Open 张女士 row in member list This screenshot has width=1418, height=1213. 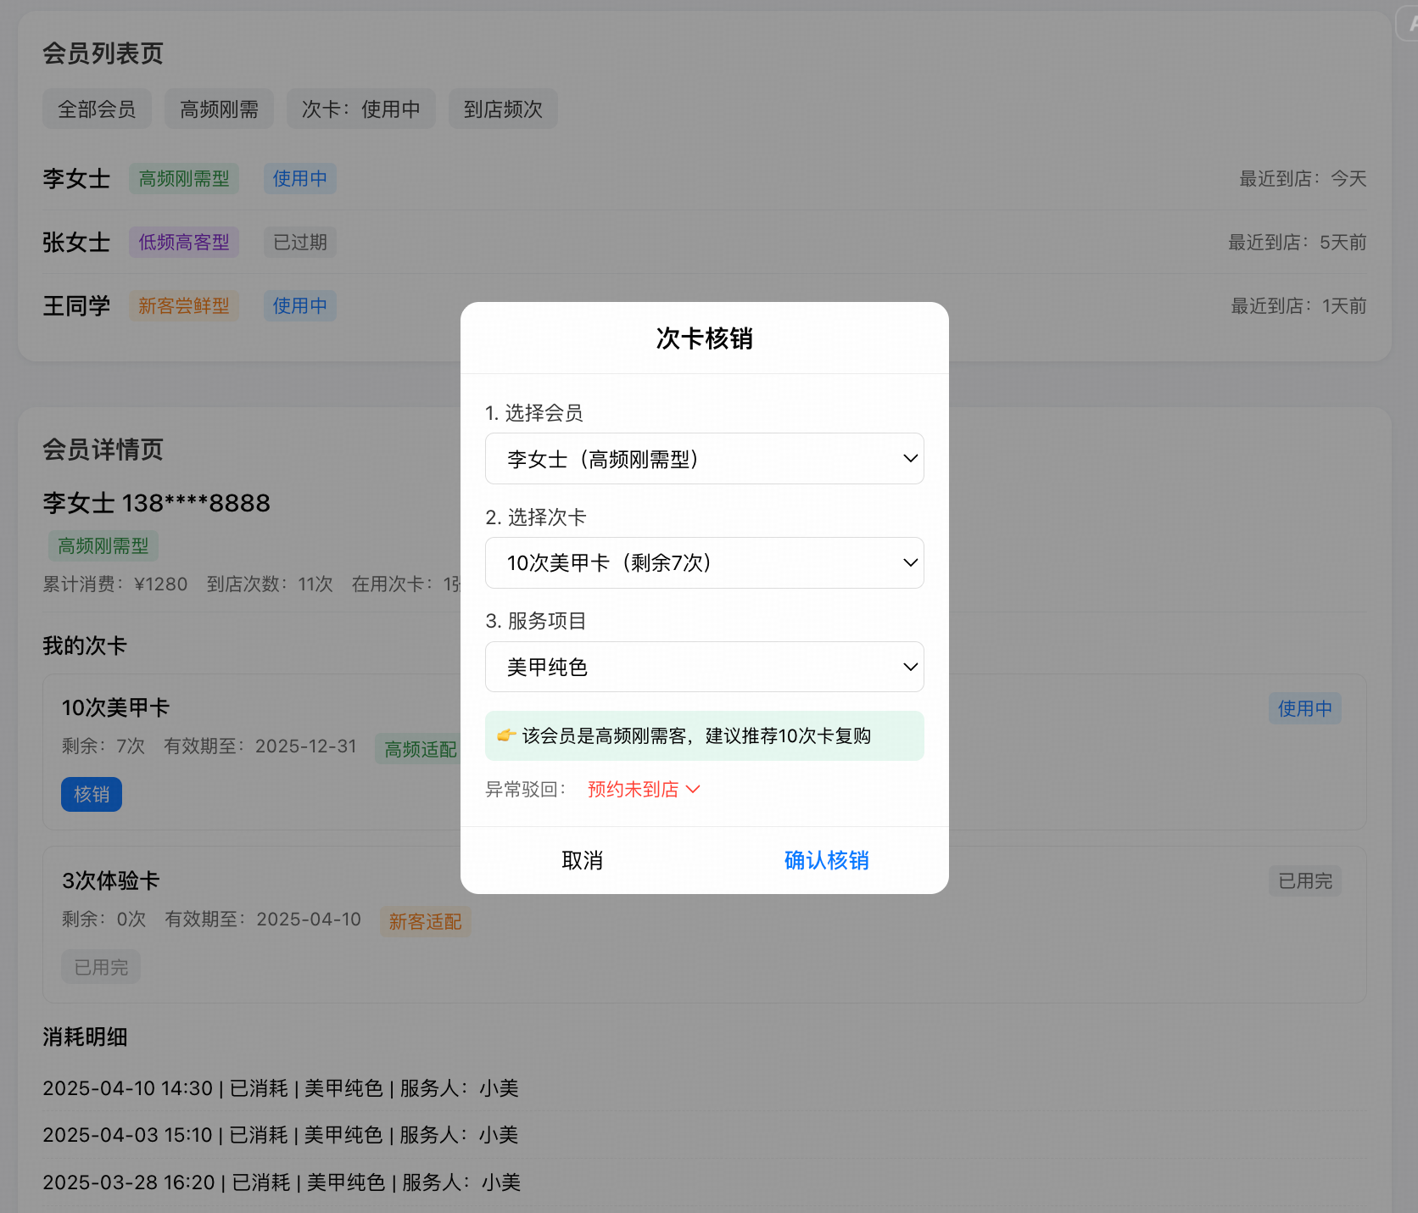click(76, 243)
